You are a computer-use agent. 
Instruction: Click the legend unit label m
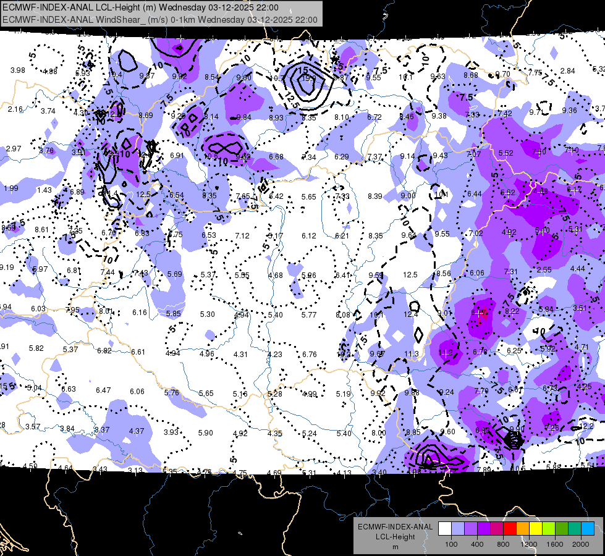395,547
